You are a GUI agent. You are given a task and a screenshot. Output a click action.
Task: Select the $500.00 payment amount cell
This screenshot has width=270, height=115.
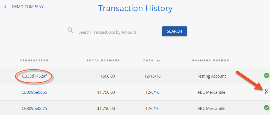pyautogui.click(x=108, y=76)
